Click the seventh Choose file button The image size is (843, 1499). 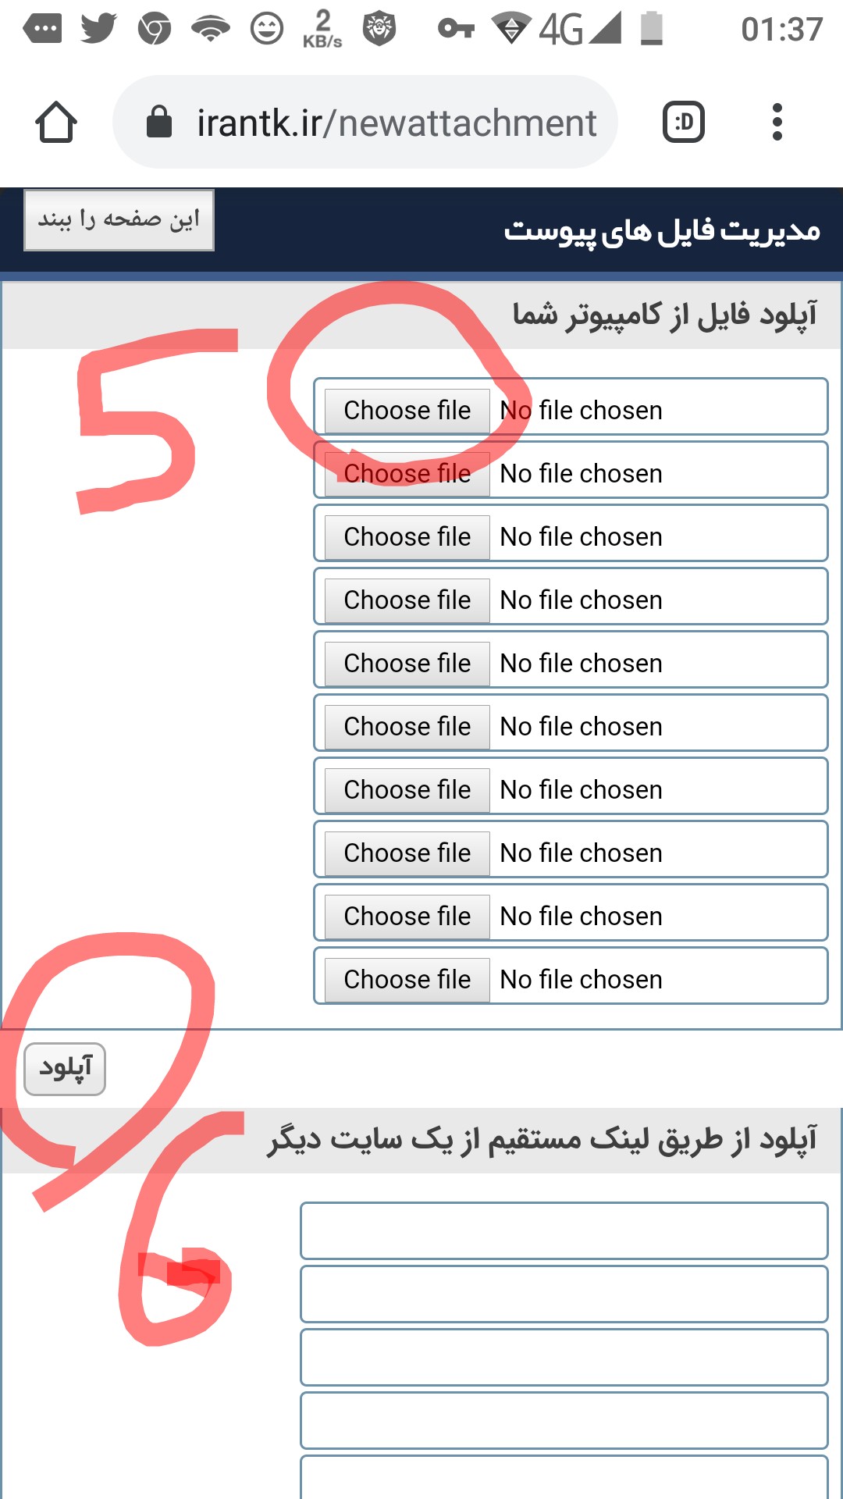pyautogui.click(x=407, y=790)
